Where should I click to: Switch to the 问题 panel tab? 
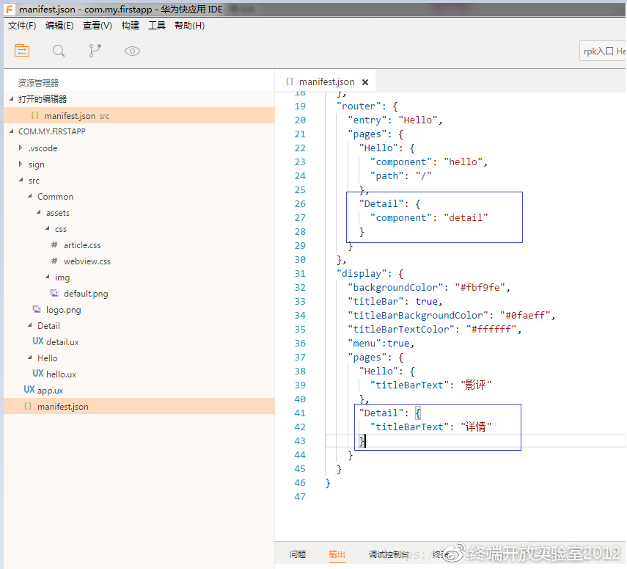pyautogui.click(x=297, y=555)
